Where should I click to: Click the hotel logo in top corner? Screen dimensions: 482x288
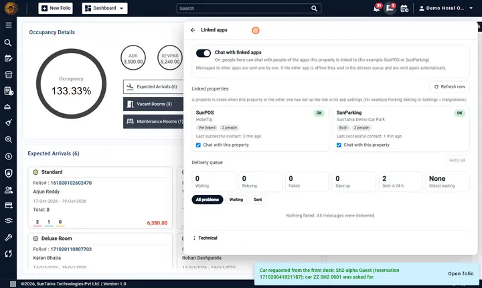(x=11, y=8)
